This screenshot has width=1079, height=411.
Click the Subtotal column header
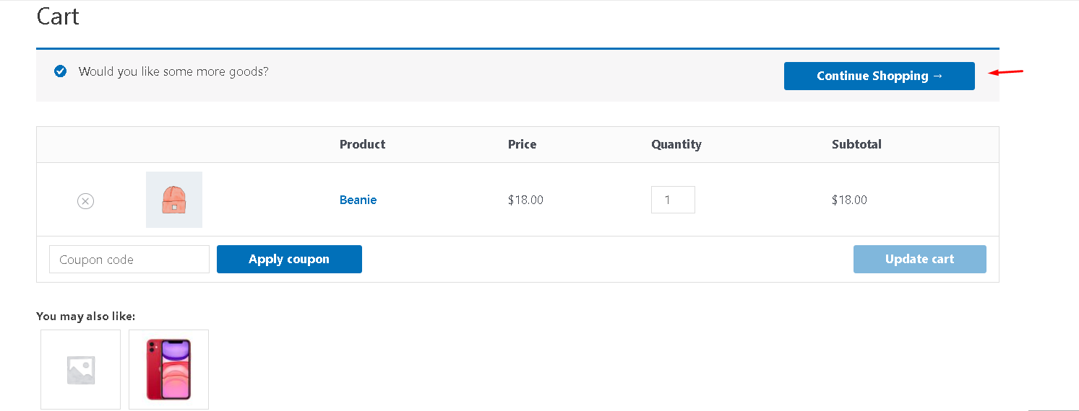(x=856, y=144)
